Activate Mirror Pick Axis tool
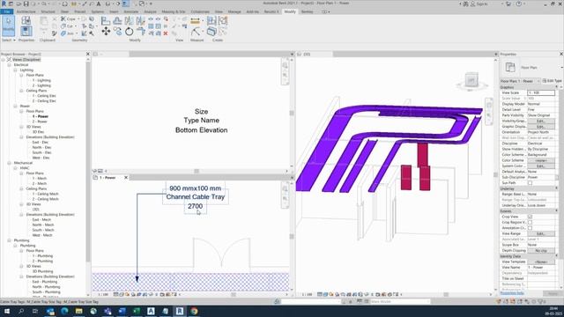The image size is (564, 317). (130, 21)
